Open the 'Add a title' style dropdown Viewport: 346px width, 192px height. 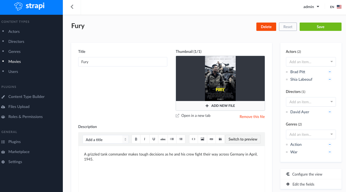coord(106,139)
